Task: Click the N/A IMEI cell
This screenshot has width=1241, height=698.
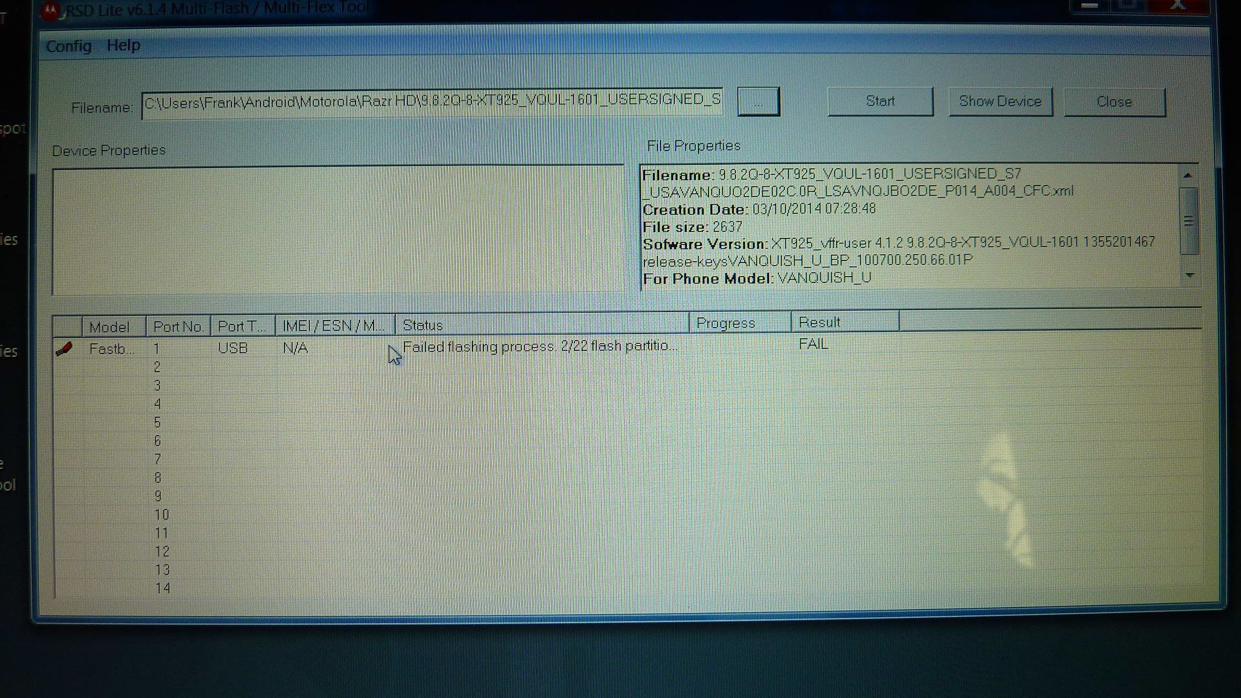Action: pyautogui.click(x=295, y=348)
